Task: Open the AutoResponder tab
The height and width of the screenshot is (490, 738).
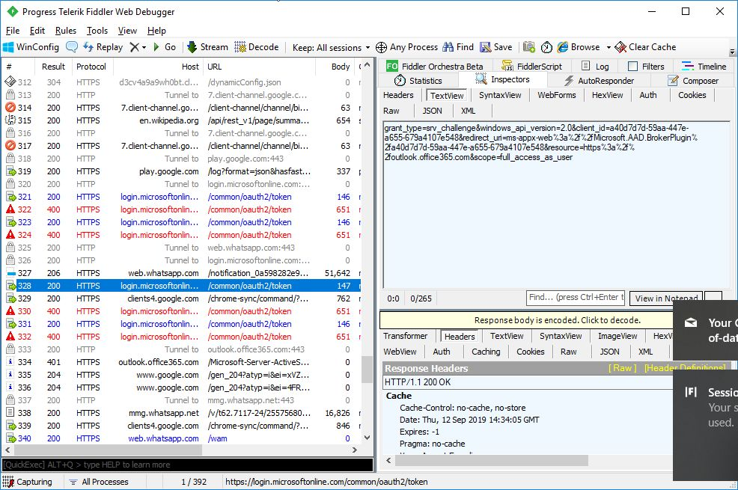Action: [598, 80]
